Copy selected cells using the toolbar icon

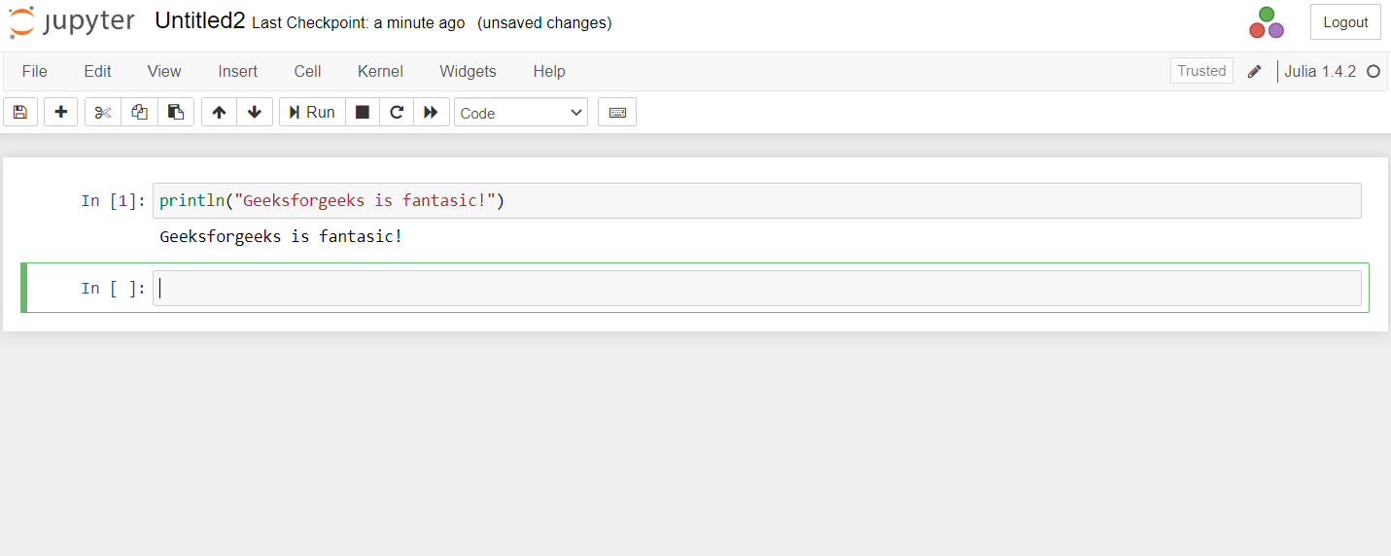(139, 112)
